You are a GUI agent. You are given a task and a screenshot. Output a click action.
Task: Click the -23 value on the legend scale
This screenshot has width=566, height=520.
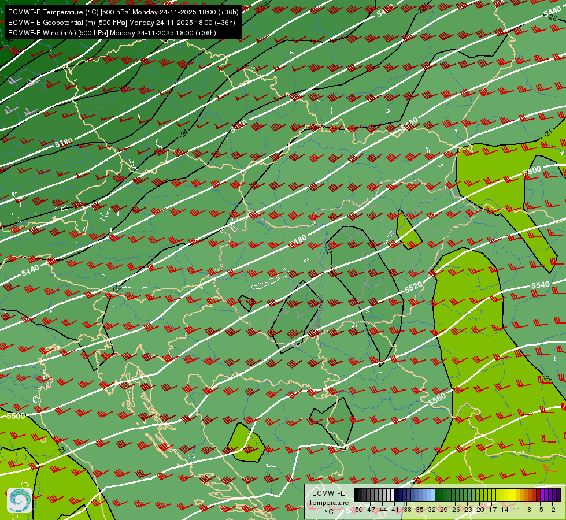[468, 510]
